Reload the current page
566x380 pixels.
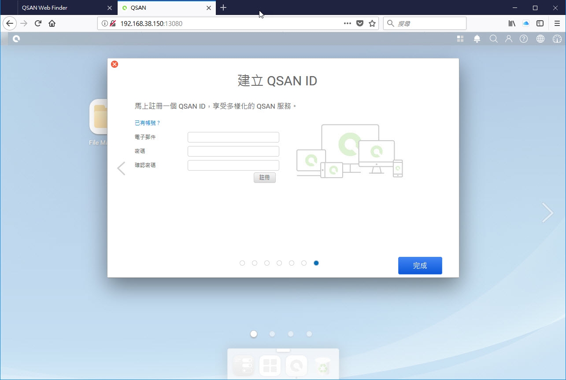pyautogui.click(x=38, y=24)
